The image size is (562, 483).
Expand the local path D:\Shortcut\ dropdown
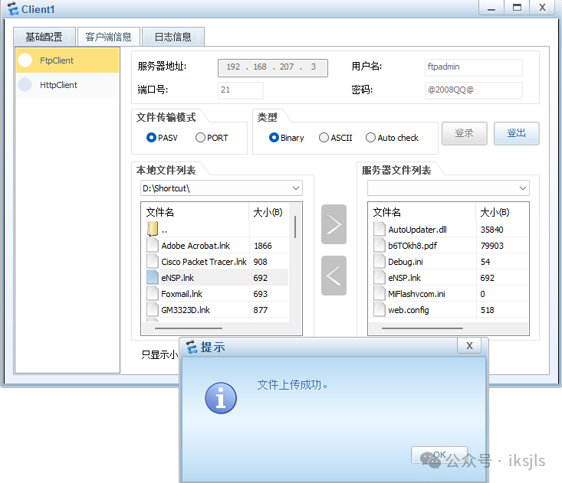pyautogui.click(x=296, y=188)
